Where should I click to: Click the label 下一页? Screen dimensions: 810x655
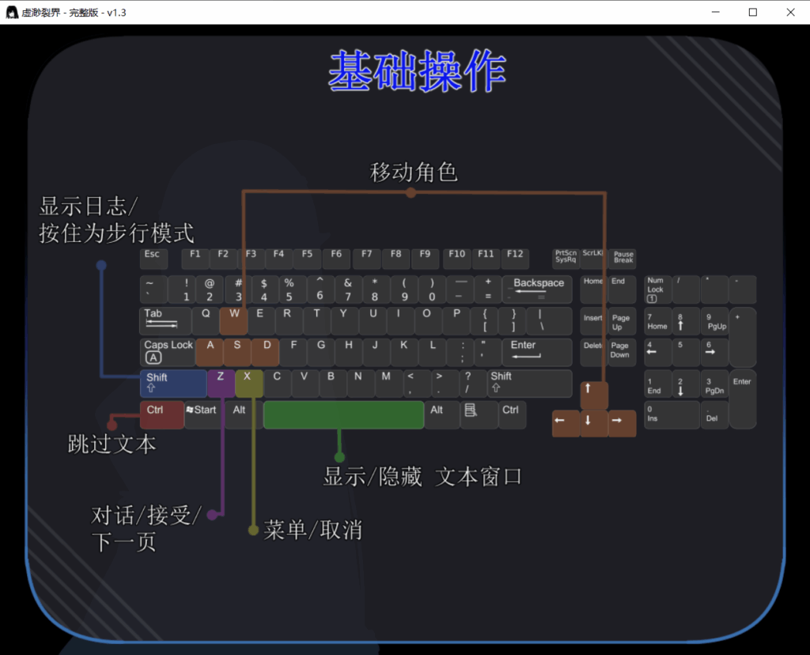(124, 543)
